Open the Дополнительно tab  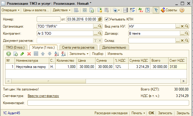pyautogui.click(x=114, y=47)
